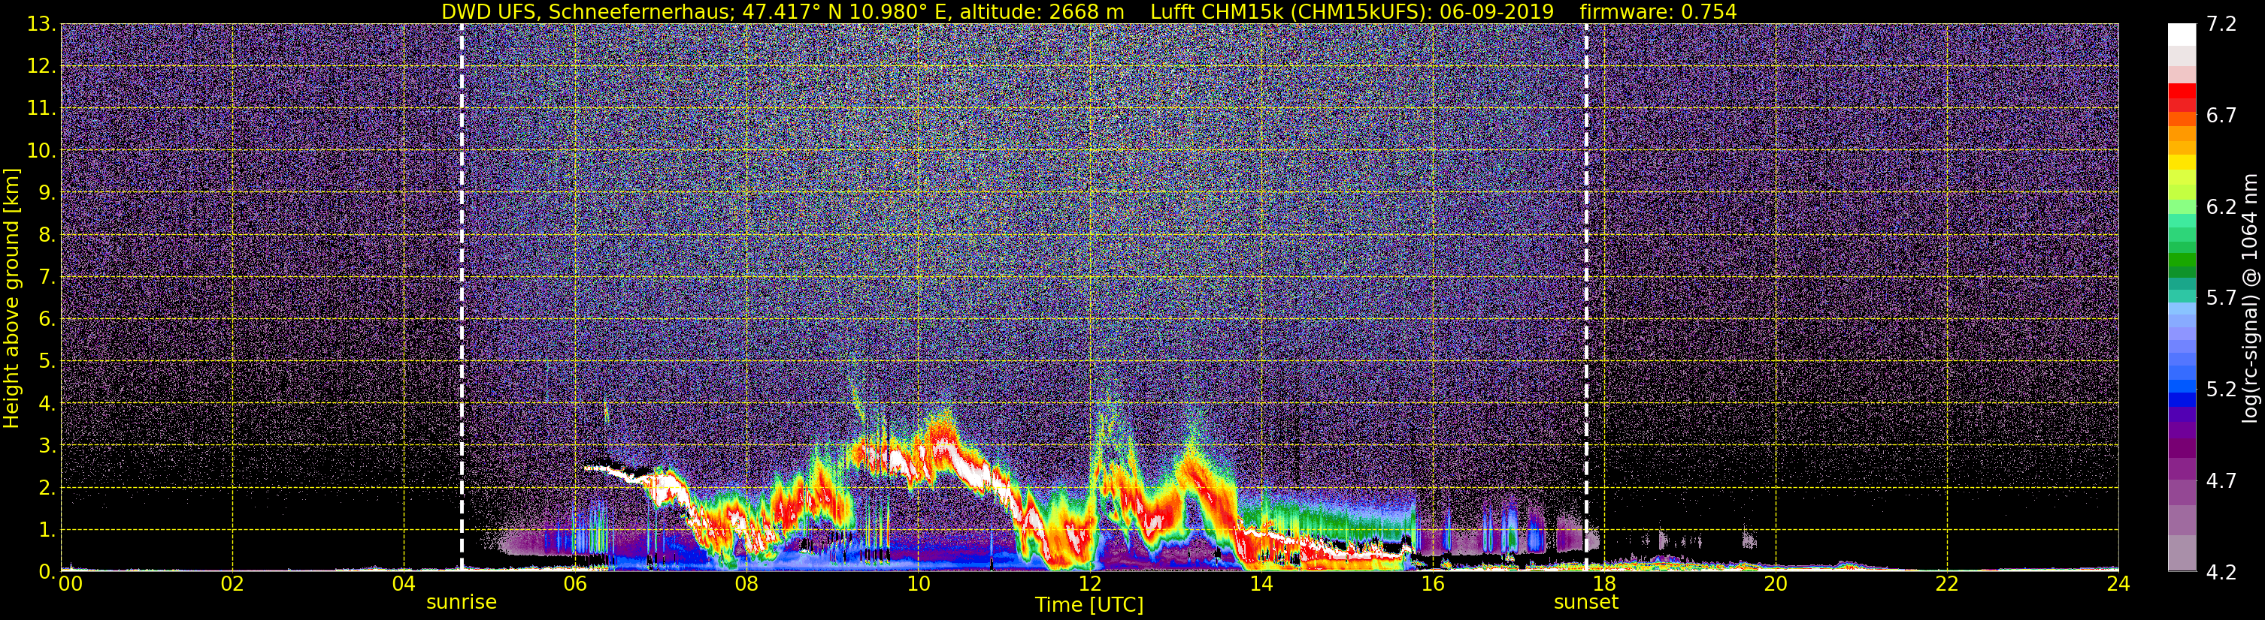Click the height axis tick label '2.'
The width and height of the screenshot is (2265, 620).
[x=47, y=487]
